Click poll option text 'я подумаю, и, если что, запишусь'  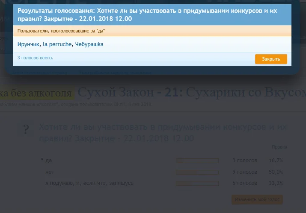pyautogui.click(x=89, y=183)
